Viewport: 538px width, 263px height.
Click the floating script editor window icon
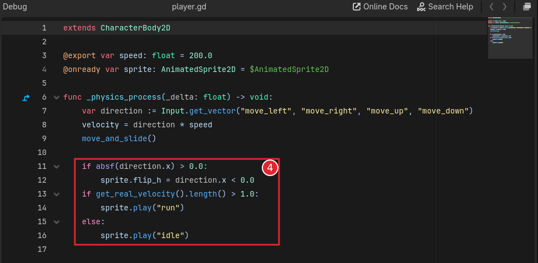[x=527, y=7]
